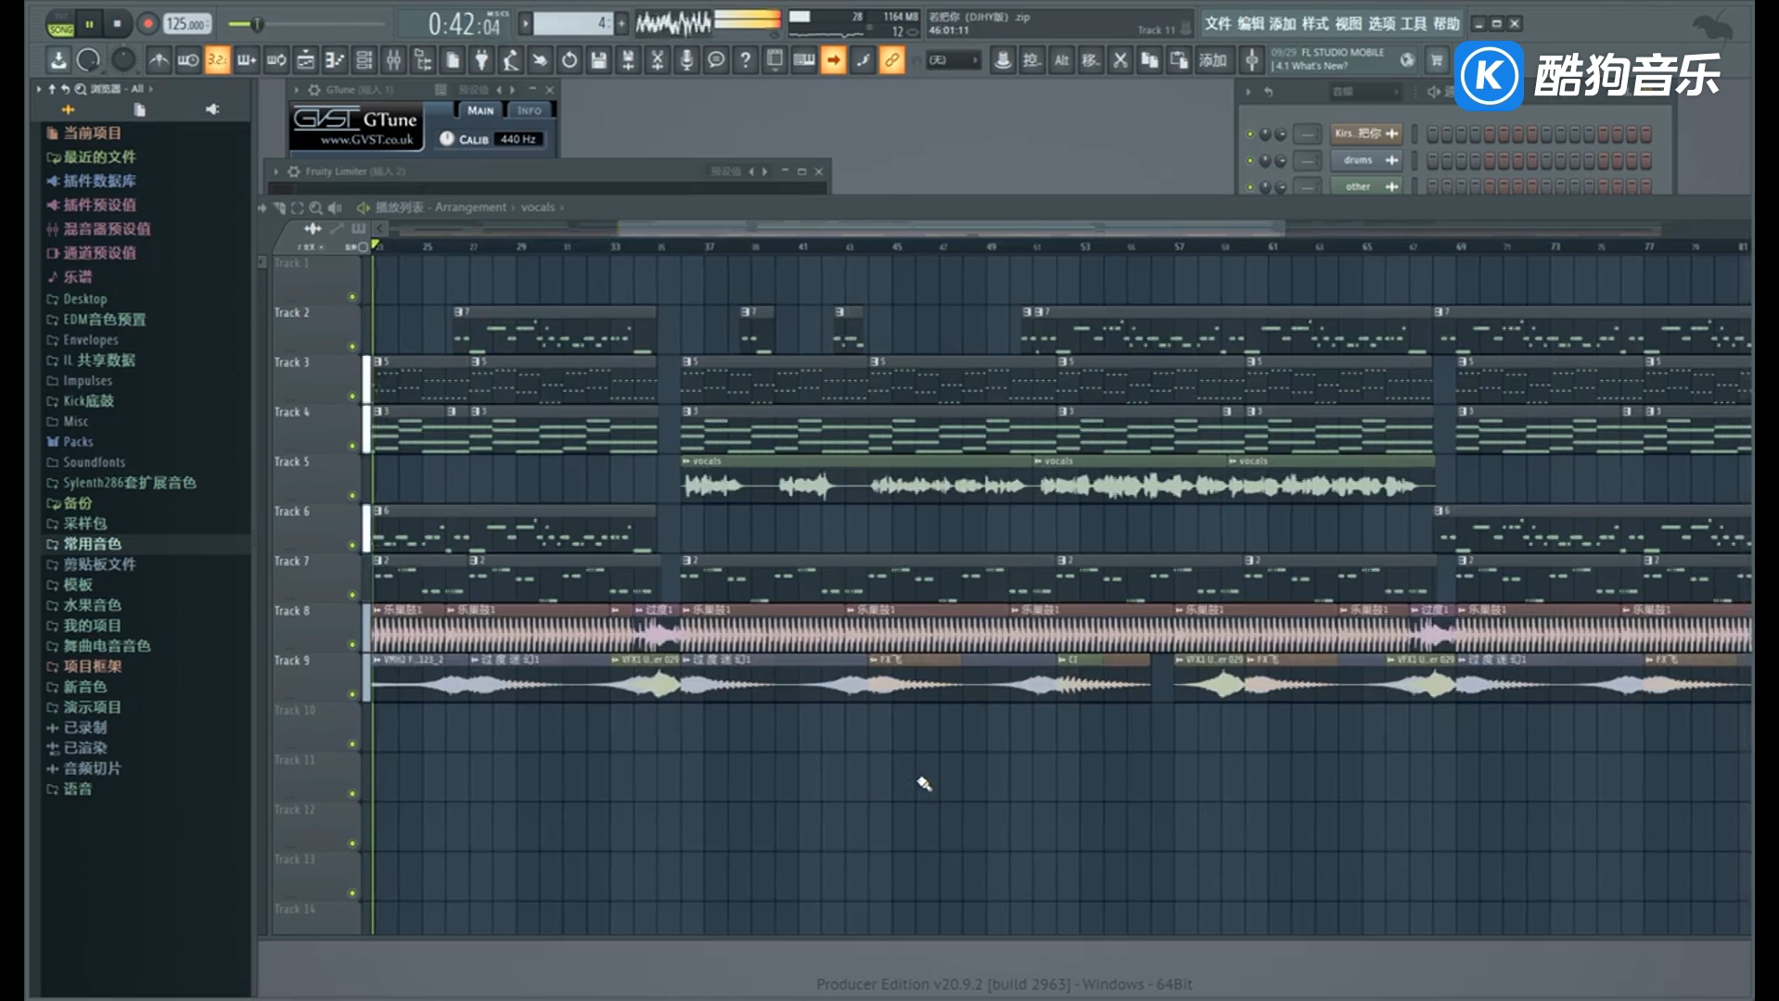Click the tempo field showing 125.000
Screen dimensions: 1779x1001
pyautogui.click(x=187, y=24)
